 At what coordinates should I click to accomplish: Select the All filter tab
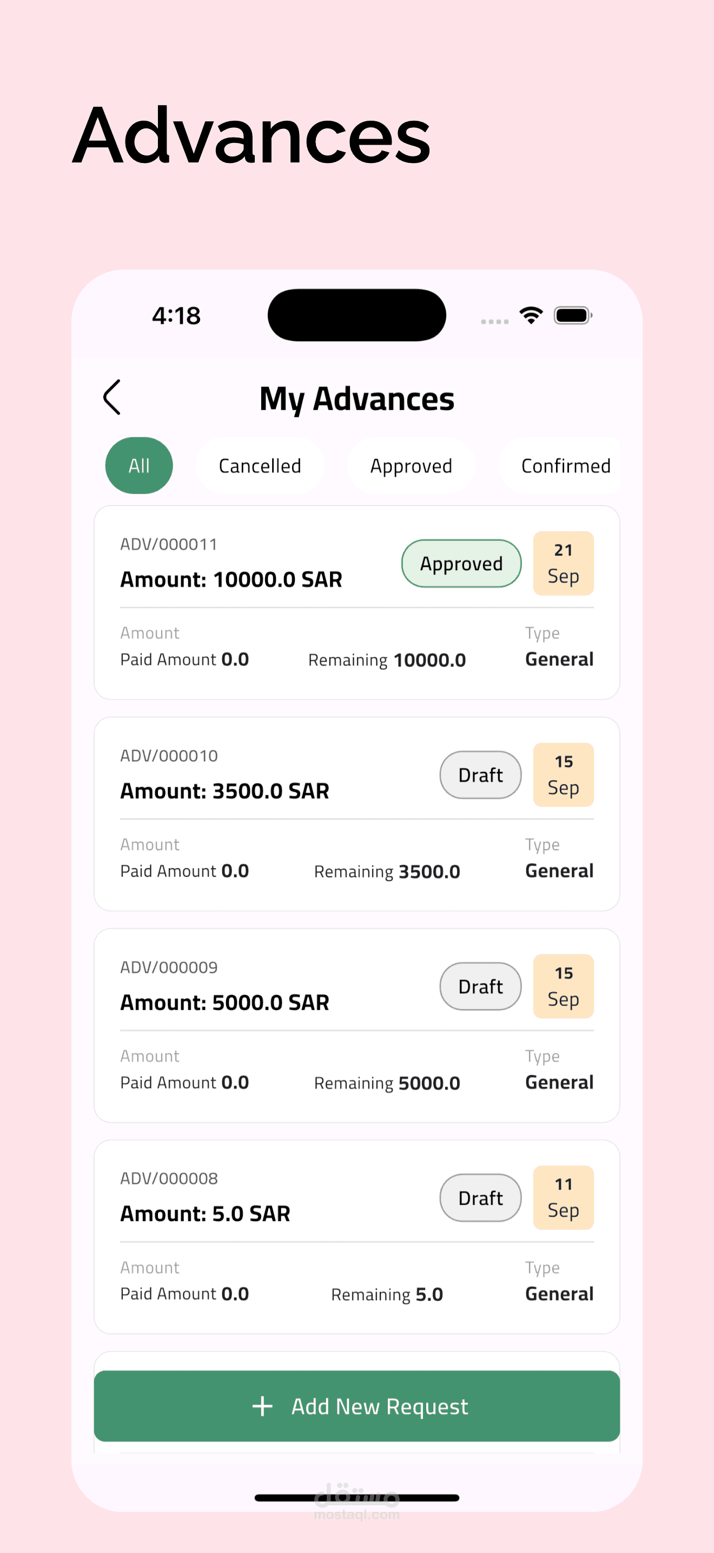tap(139, 466)
